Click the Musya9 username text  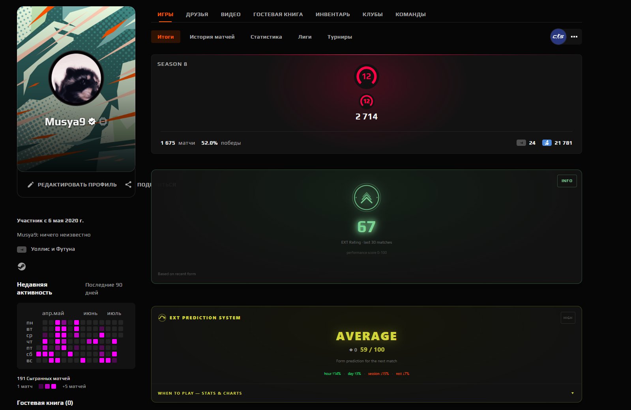click(x=65, y=121)
